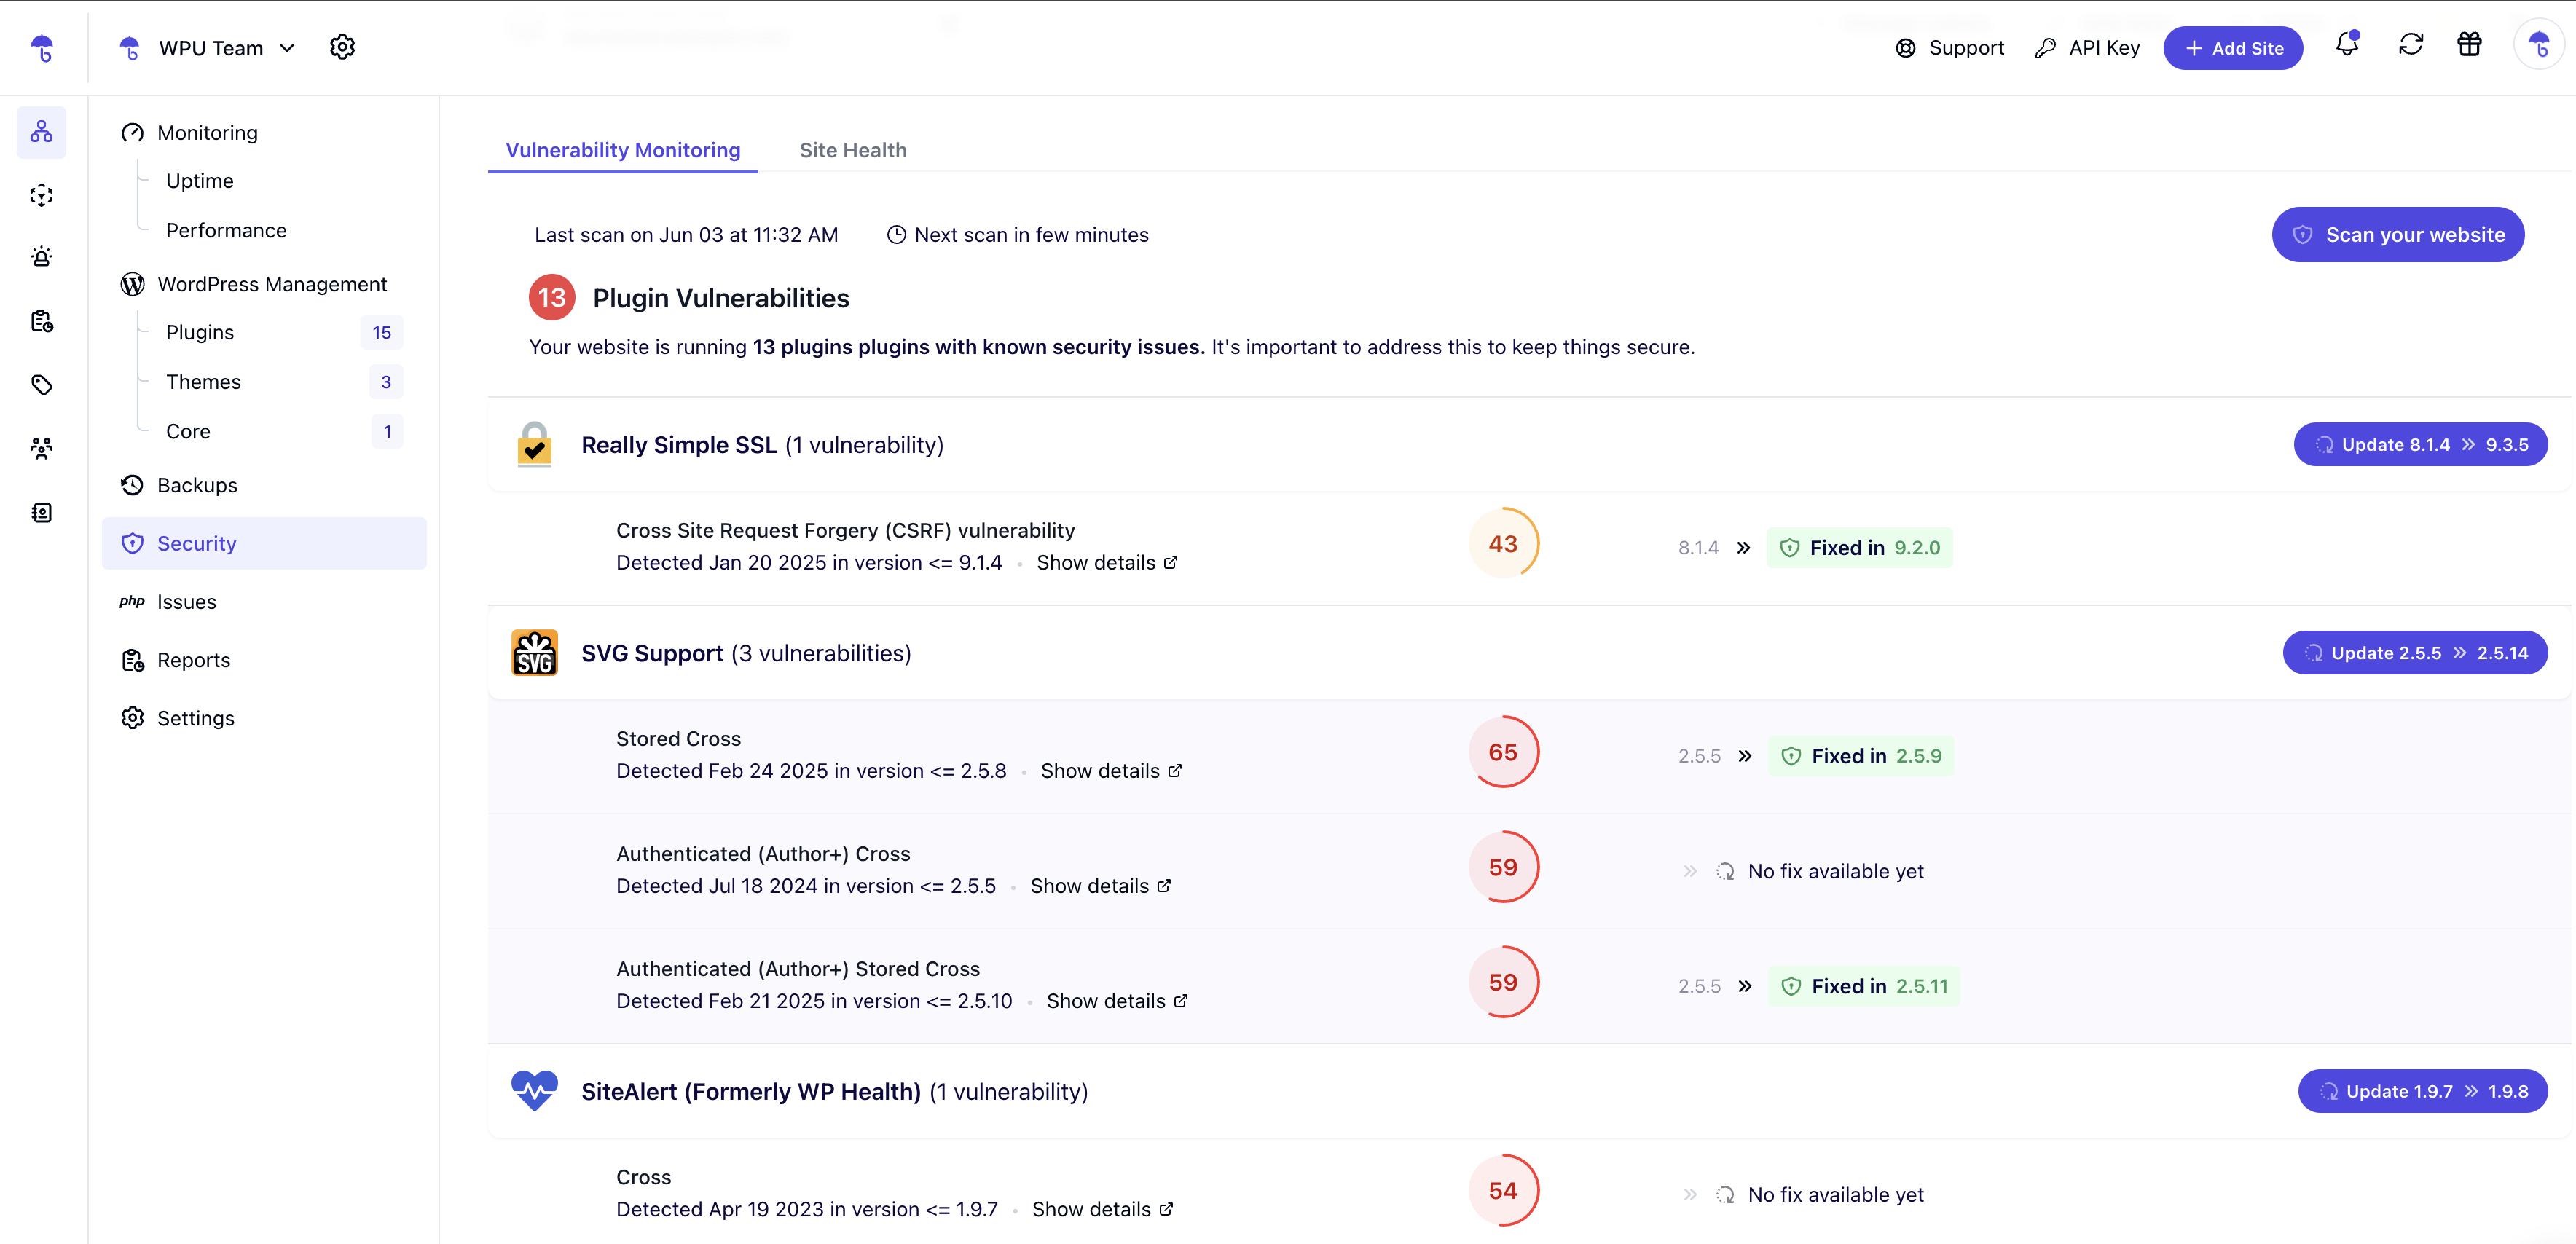Click 'No fix available yet' for SiteAlert

[1835, 1195]
